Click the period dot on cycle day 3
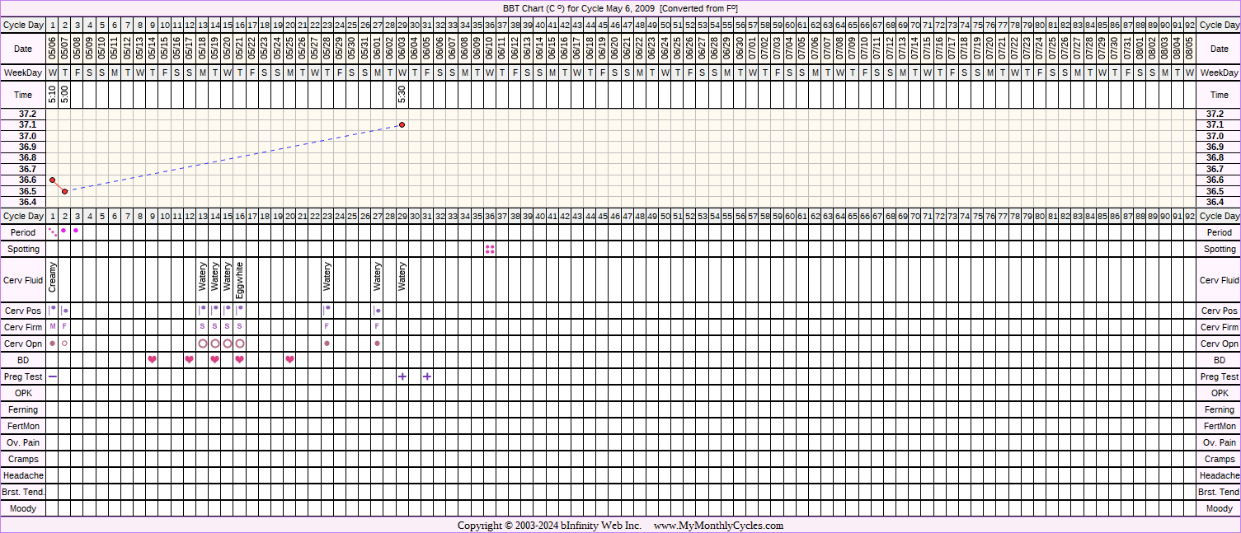The image size is (1241, 533). [x=76, y=231]
